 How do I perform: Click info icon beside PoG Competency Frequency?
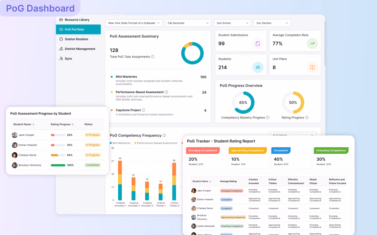tap(164, 135)
